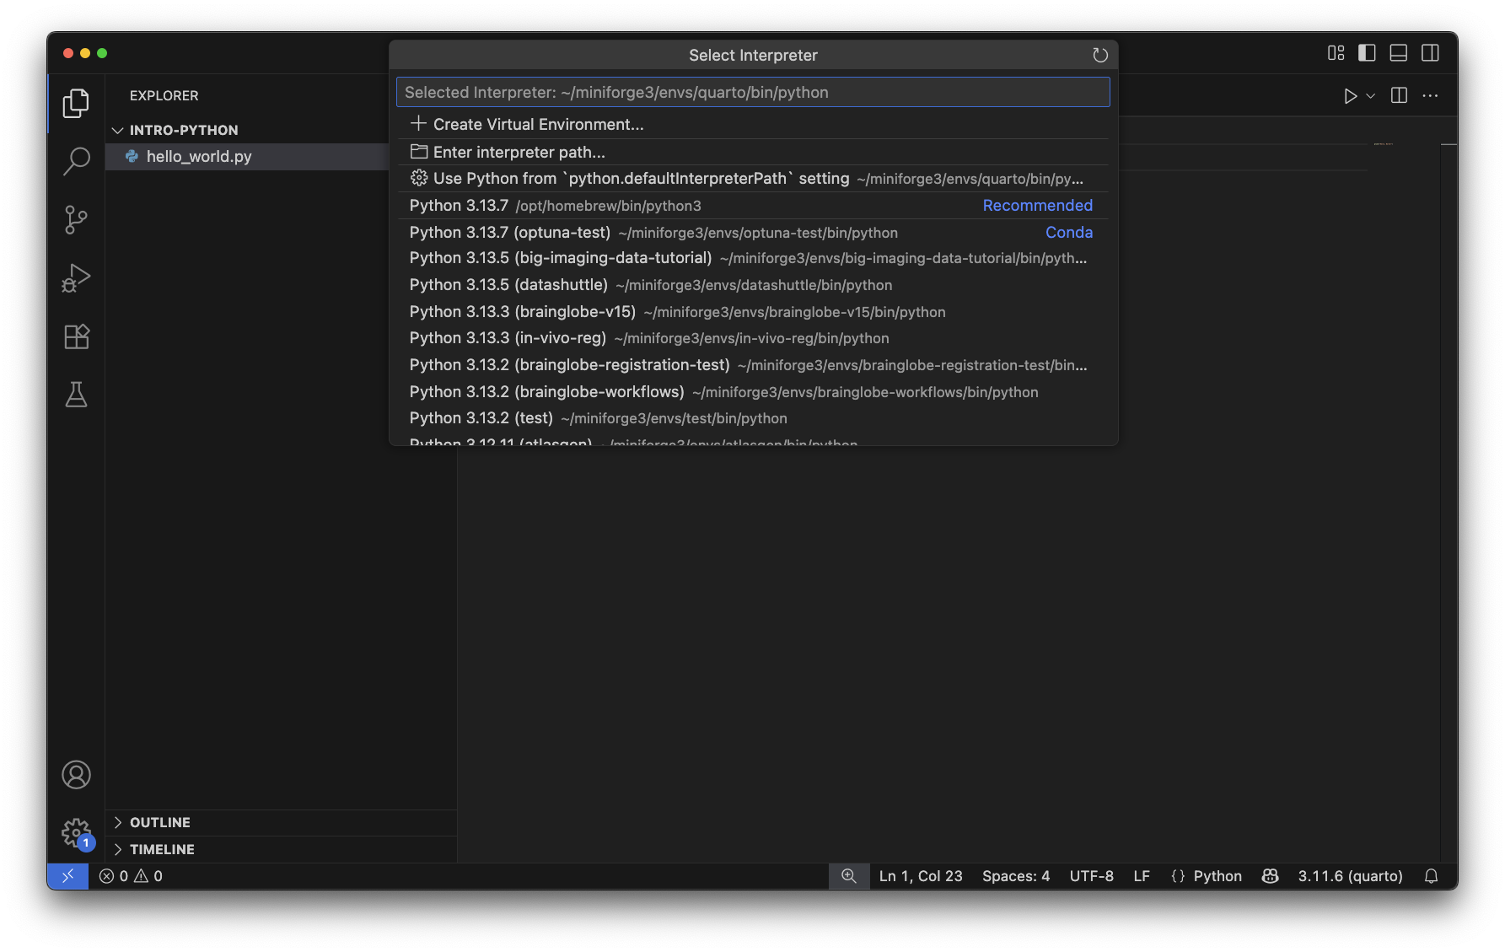The width and height of the screenshot is (1505, 952).
Task: Open the Search view in activity bar
Action: tap(76, 161)
